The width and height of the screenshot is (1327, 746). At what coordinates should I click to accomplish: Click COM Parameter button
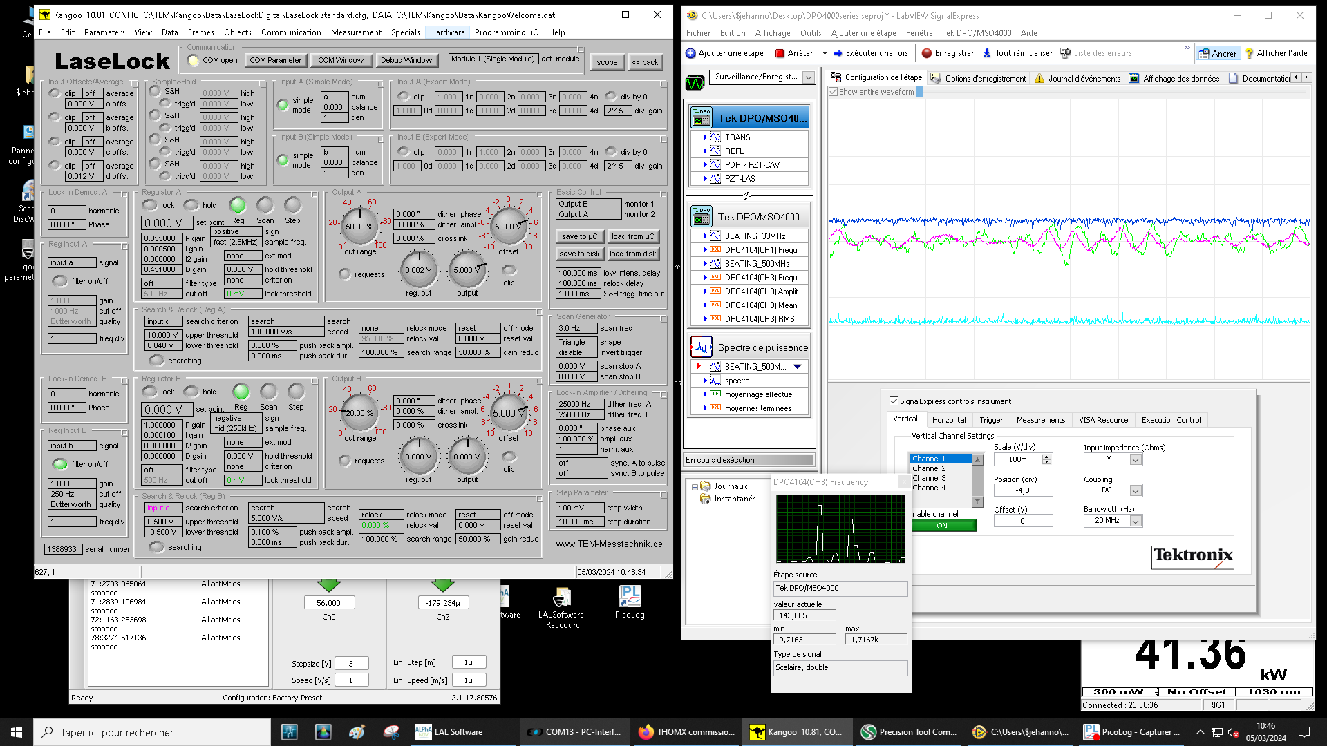pyautogui.click(x=275, y=60)
